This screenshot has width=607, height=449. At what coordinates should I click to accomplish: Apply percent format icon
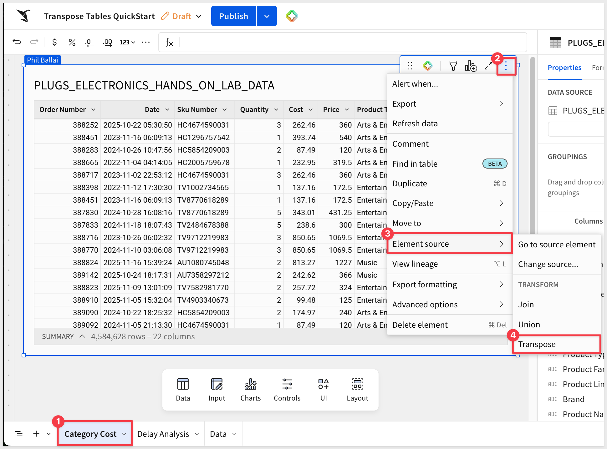[x=72, y=42]
